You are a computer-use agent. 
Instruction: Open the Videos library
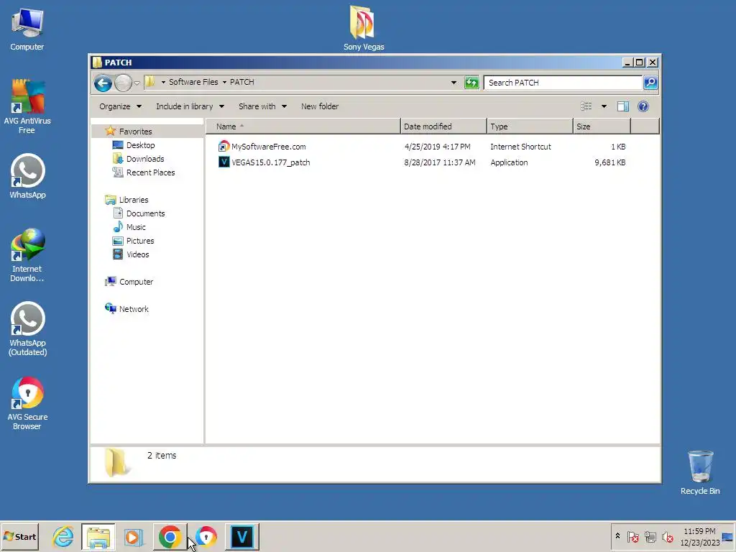click(x=137, y=254)
